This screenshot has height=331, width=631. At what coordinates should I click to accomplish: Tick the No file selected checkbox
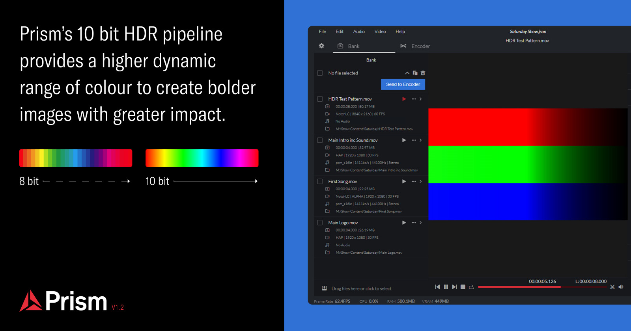pos(320,73)
